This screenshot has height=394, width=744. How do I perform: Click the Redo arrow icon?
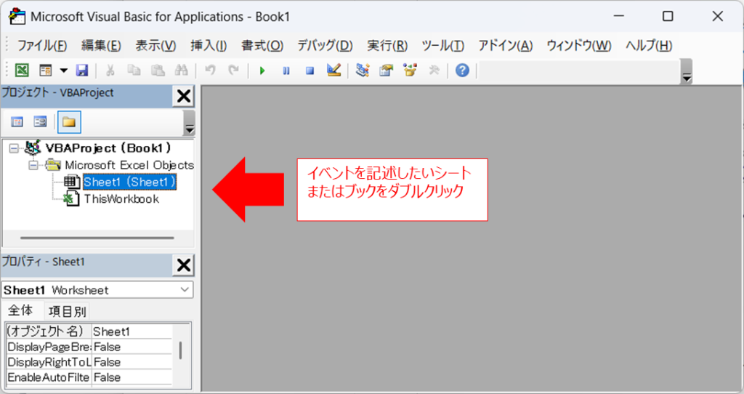click(233, 71)
